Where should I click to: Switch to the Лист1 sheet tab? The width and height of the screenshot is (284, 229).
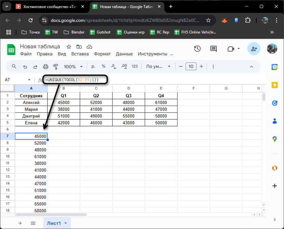[54, 223]
